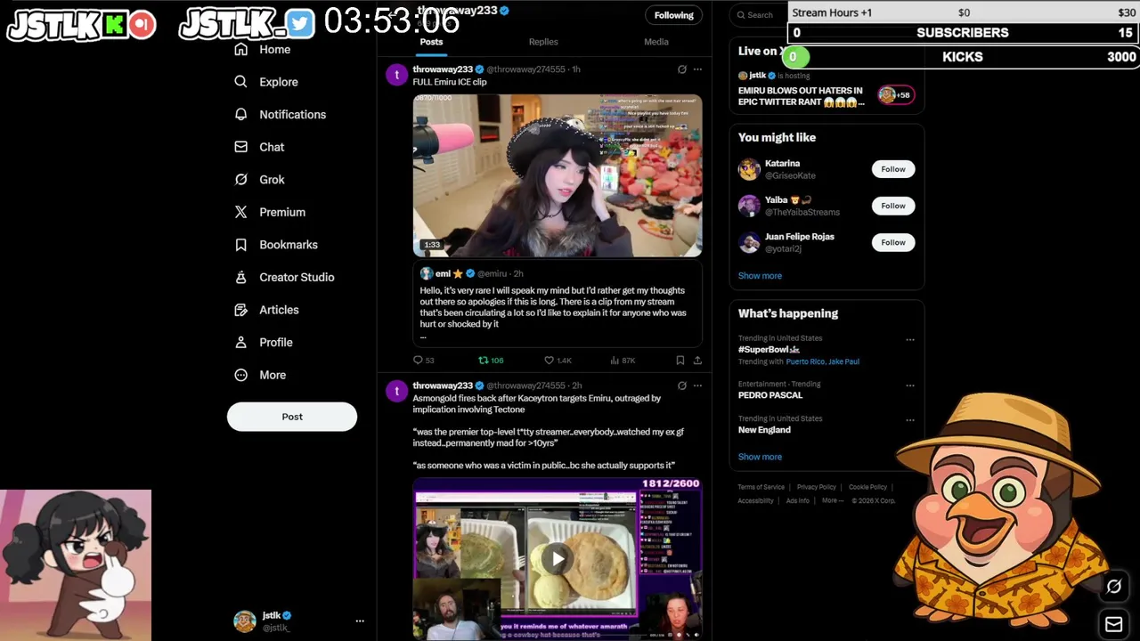Open Katarina's profile avatar

(749, 169)
